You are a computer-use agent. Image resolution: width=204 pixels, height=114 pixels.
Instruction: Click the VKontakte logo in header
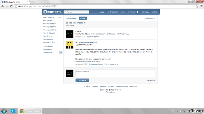coord(52,12)
